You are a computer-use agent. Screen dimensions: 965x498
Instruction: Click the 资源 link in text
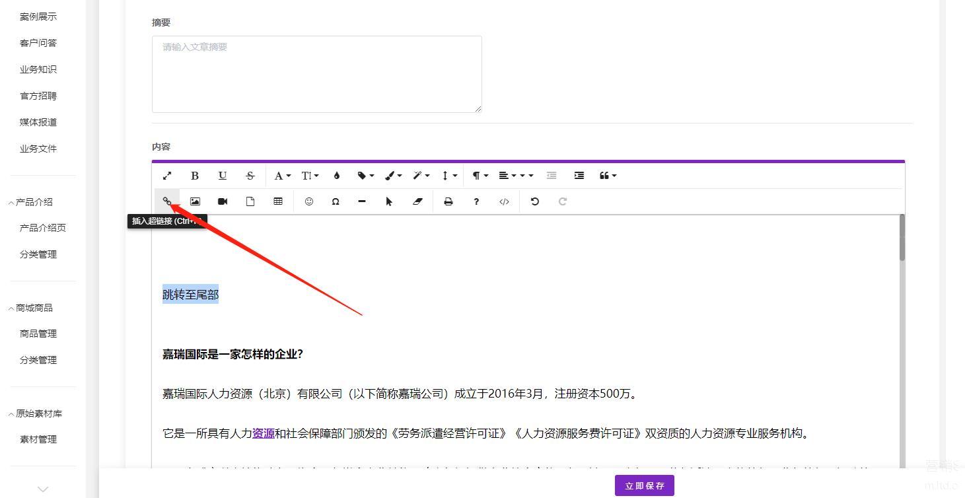tap(264, 433)
